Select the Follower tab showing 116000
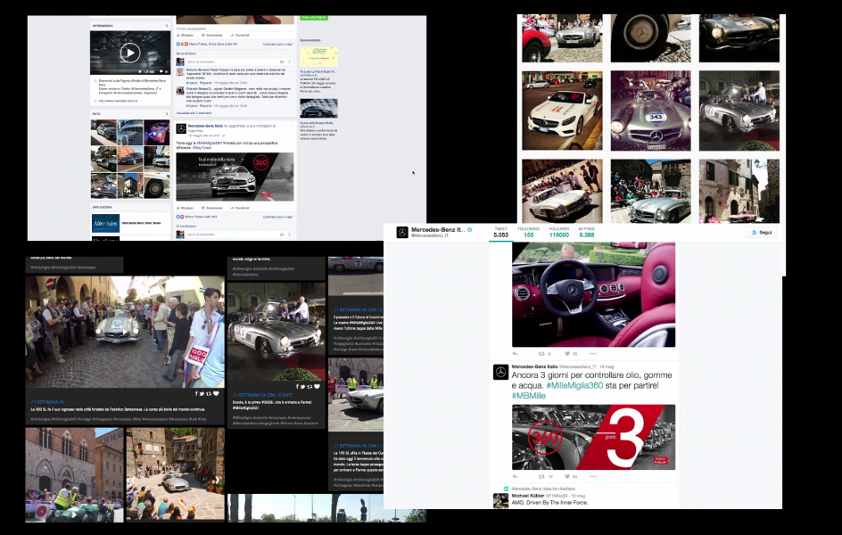Screen dimensions: 842x535 (x=559, y=232)
